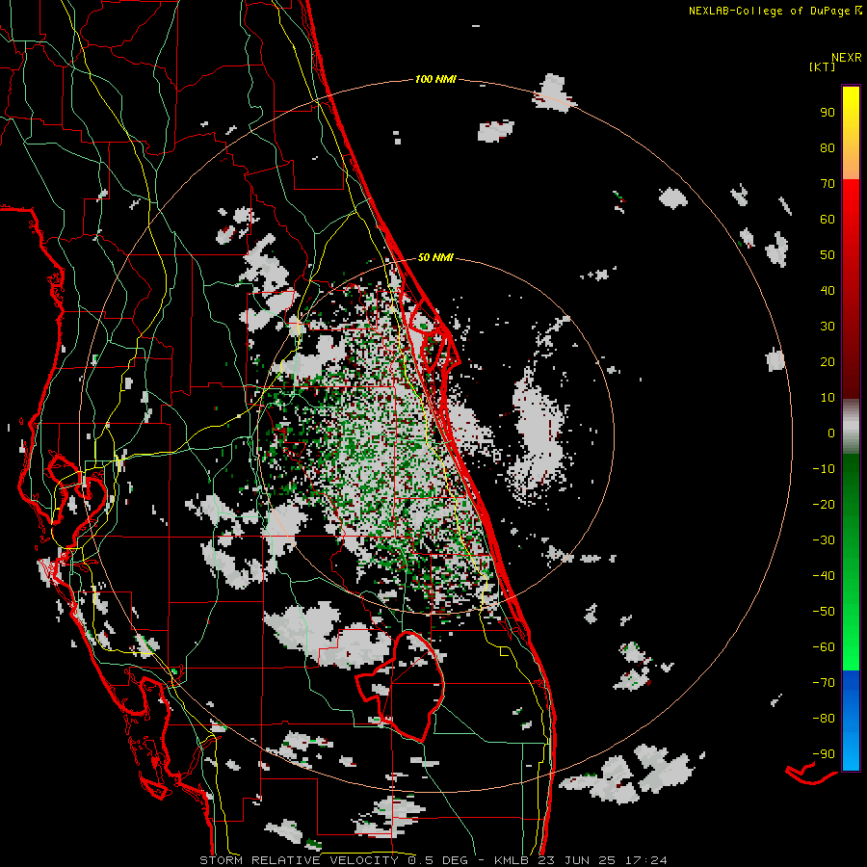Screen dimensions: 867x867
Task: Click the 40 value on velocity scale
Action: tap(828, 290)
